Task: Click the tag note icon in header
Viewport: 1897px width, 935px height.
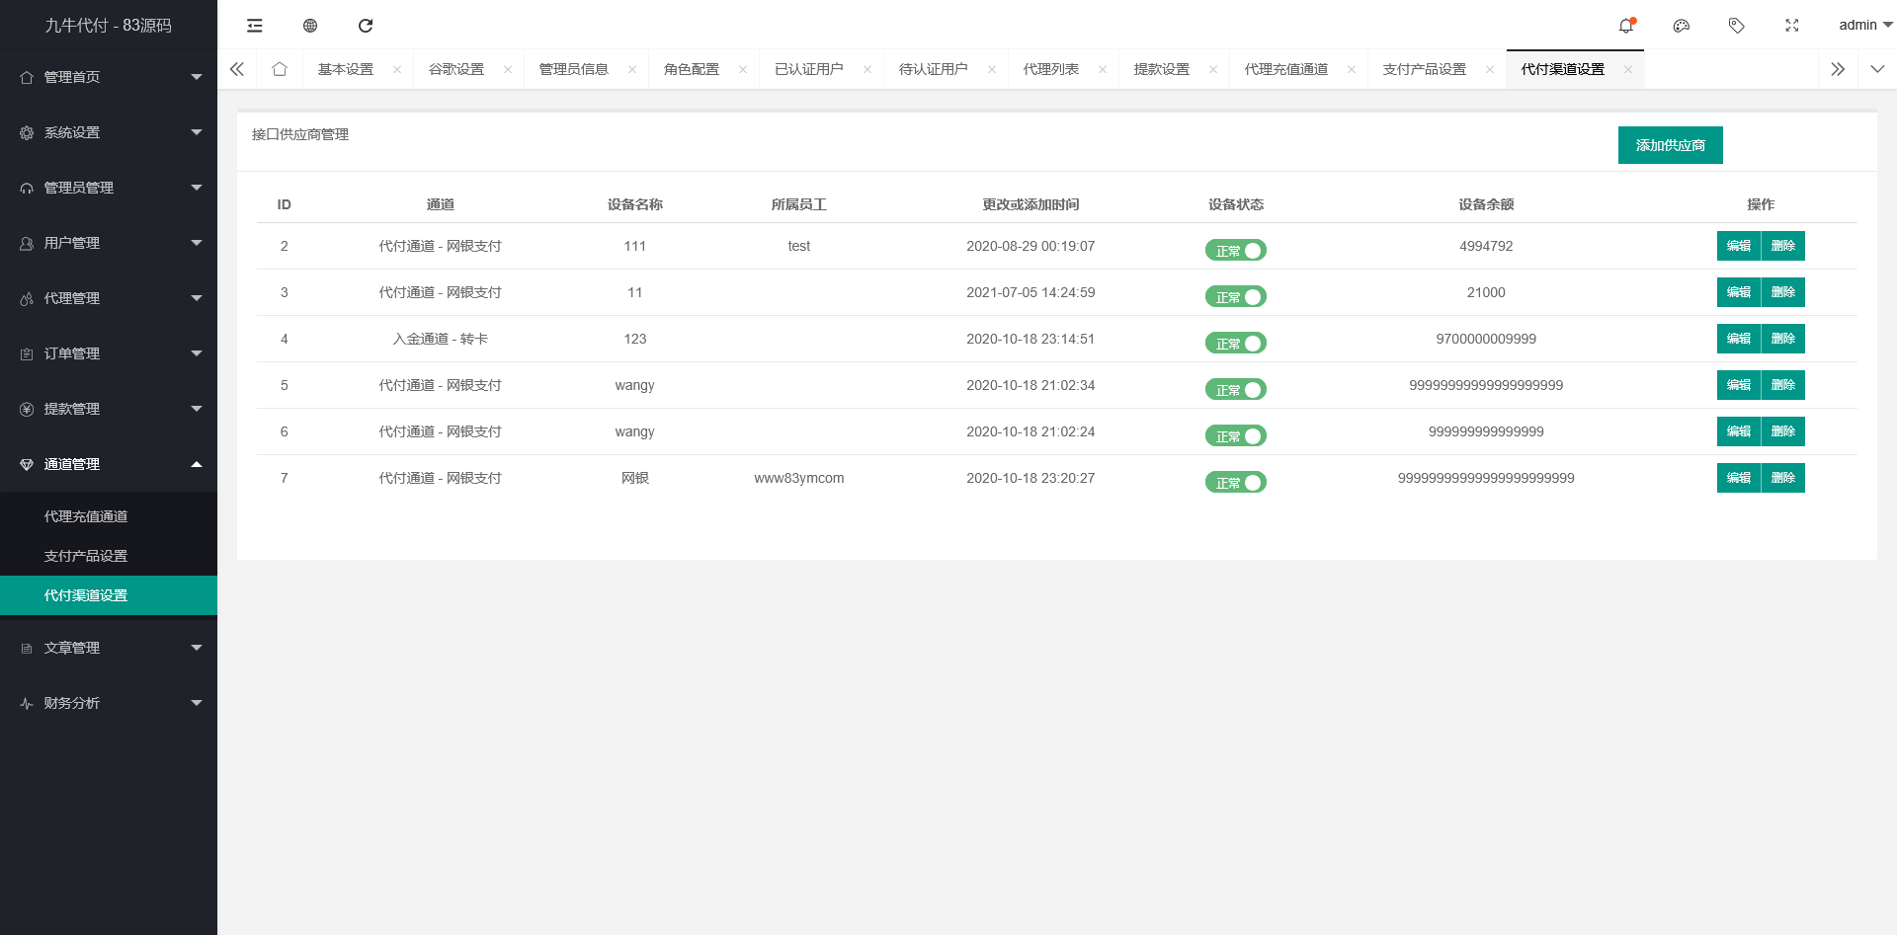Action: 1736,26
